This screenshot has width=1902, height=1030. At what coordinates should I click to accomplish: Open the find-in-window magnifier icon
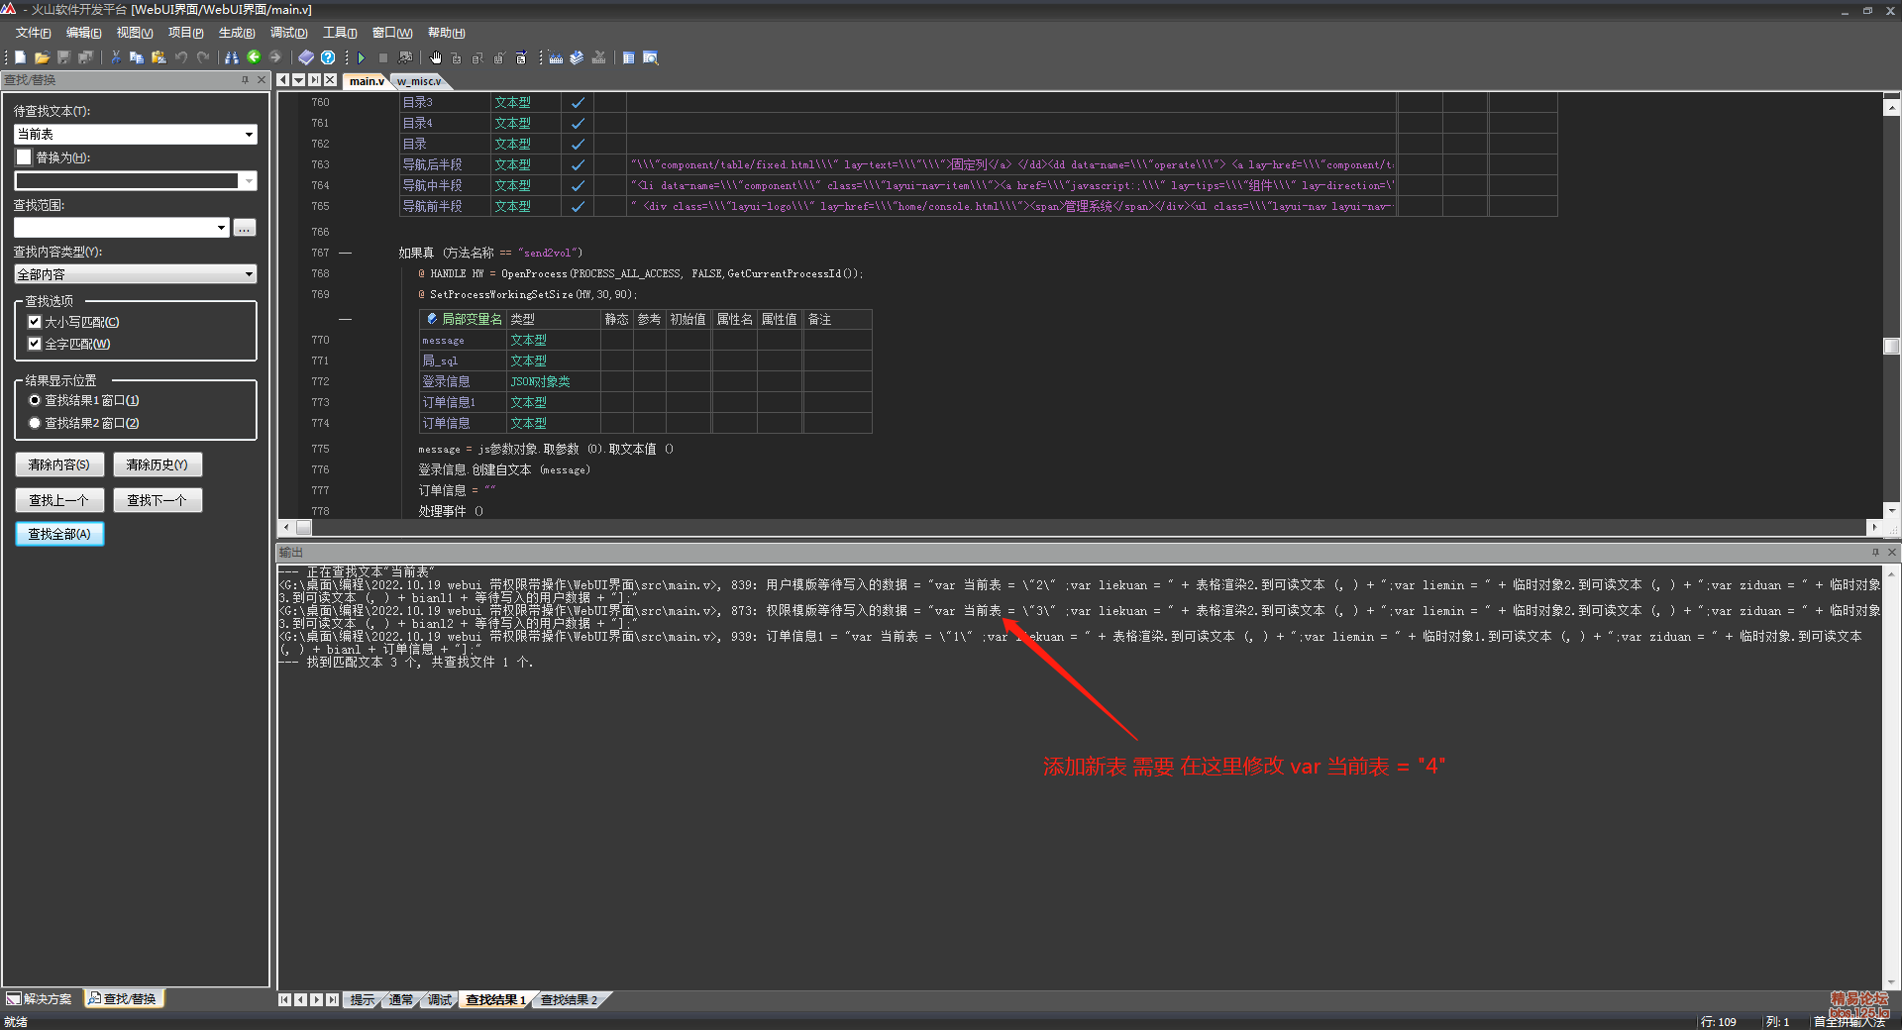click(651, 57)
